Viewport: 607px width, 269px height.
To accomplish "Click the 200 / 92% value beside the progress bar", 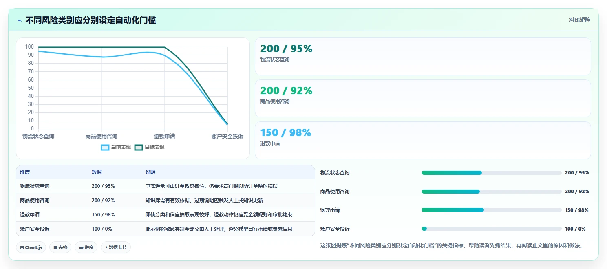I will (577, 192).
